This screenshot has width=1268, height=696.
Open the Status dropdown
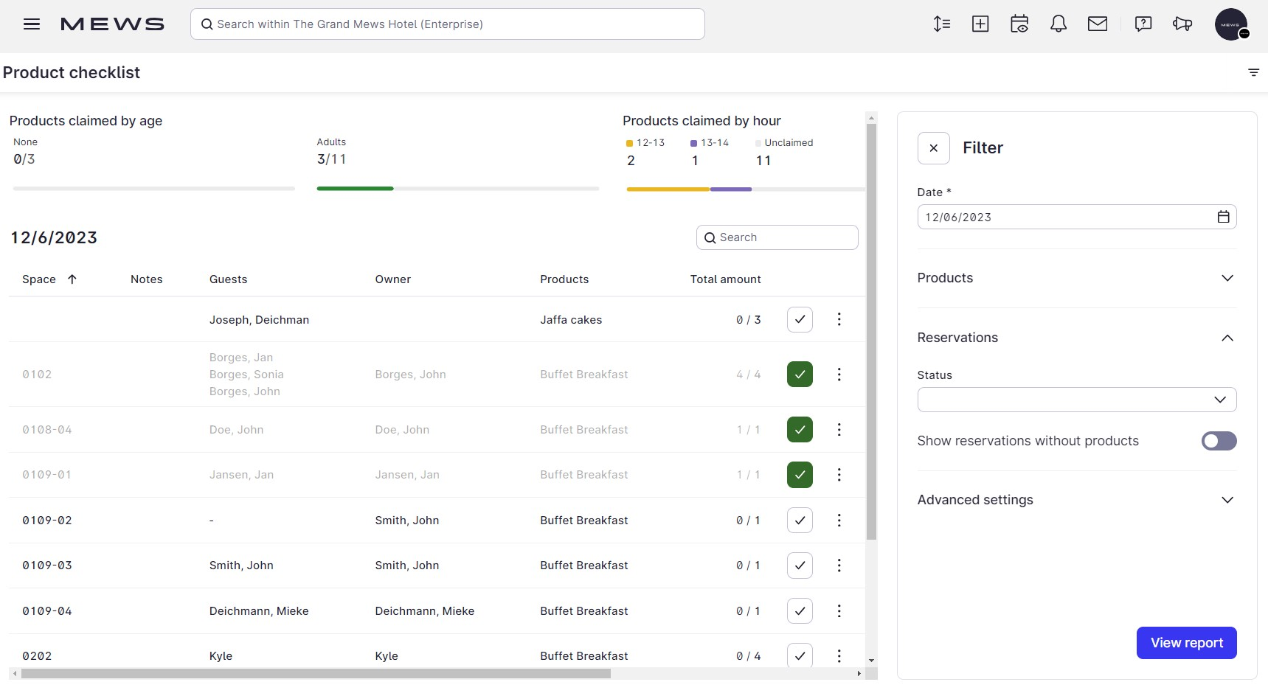1076,400
